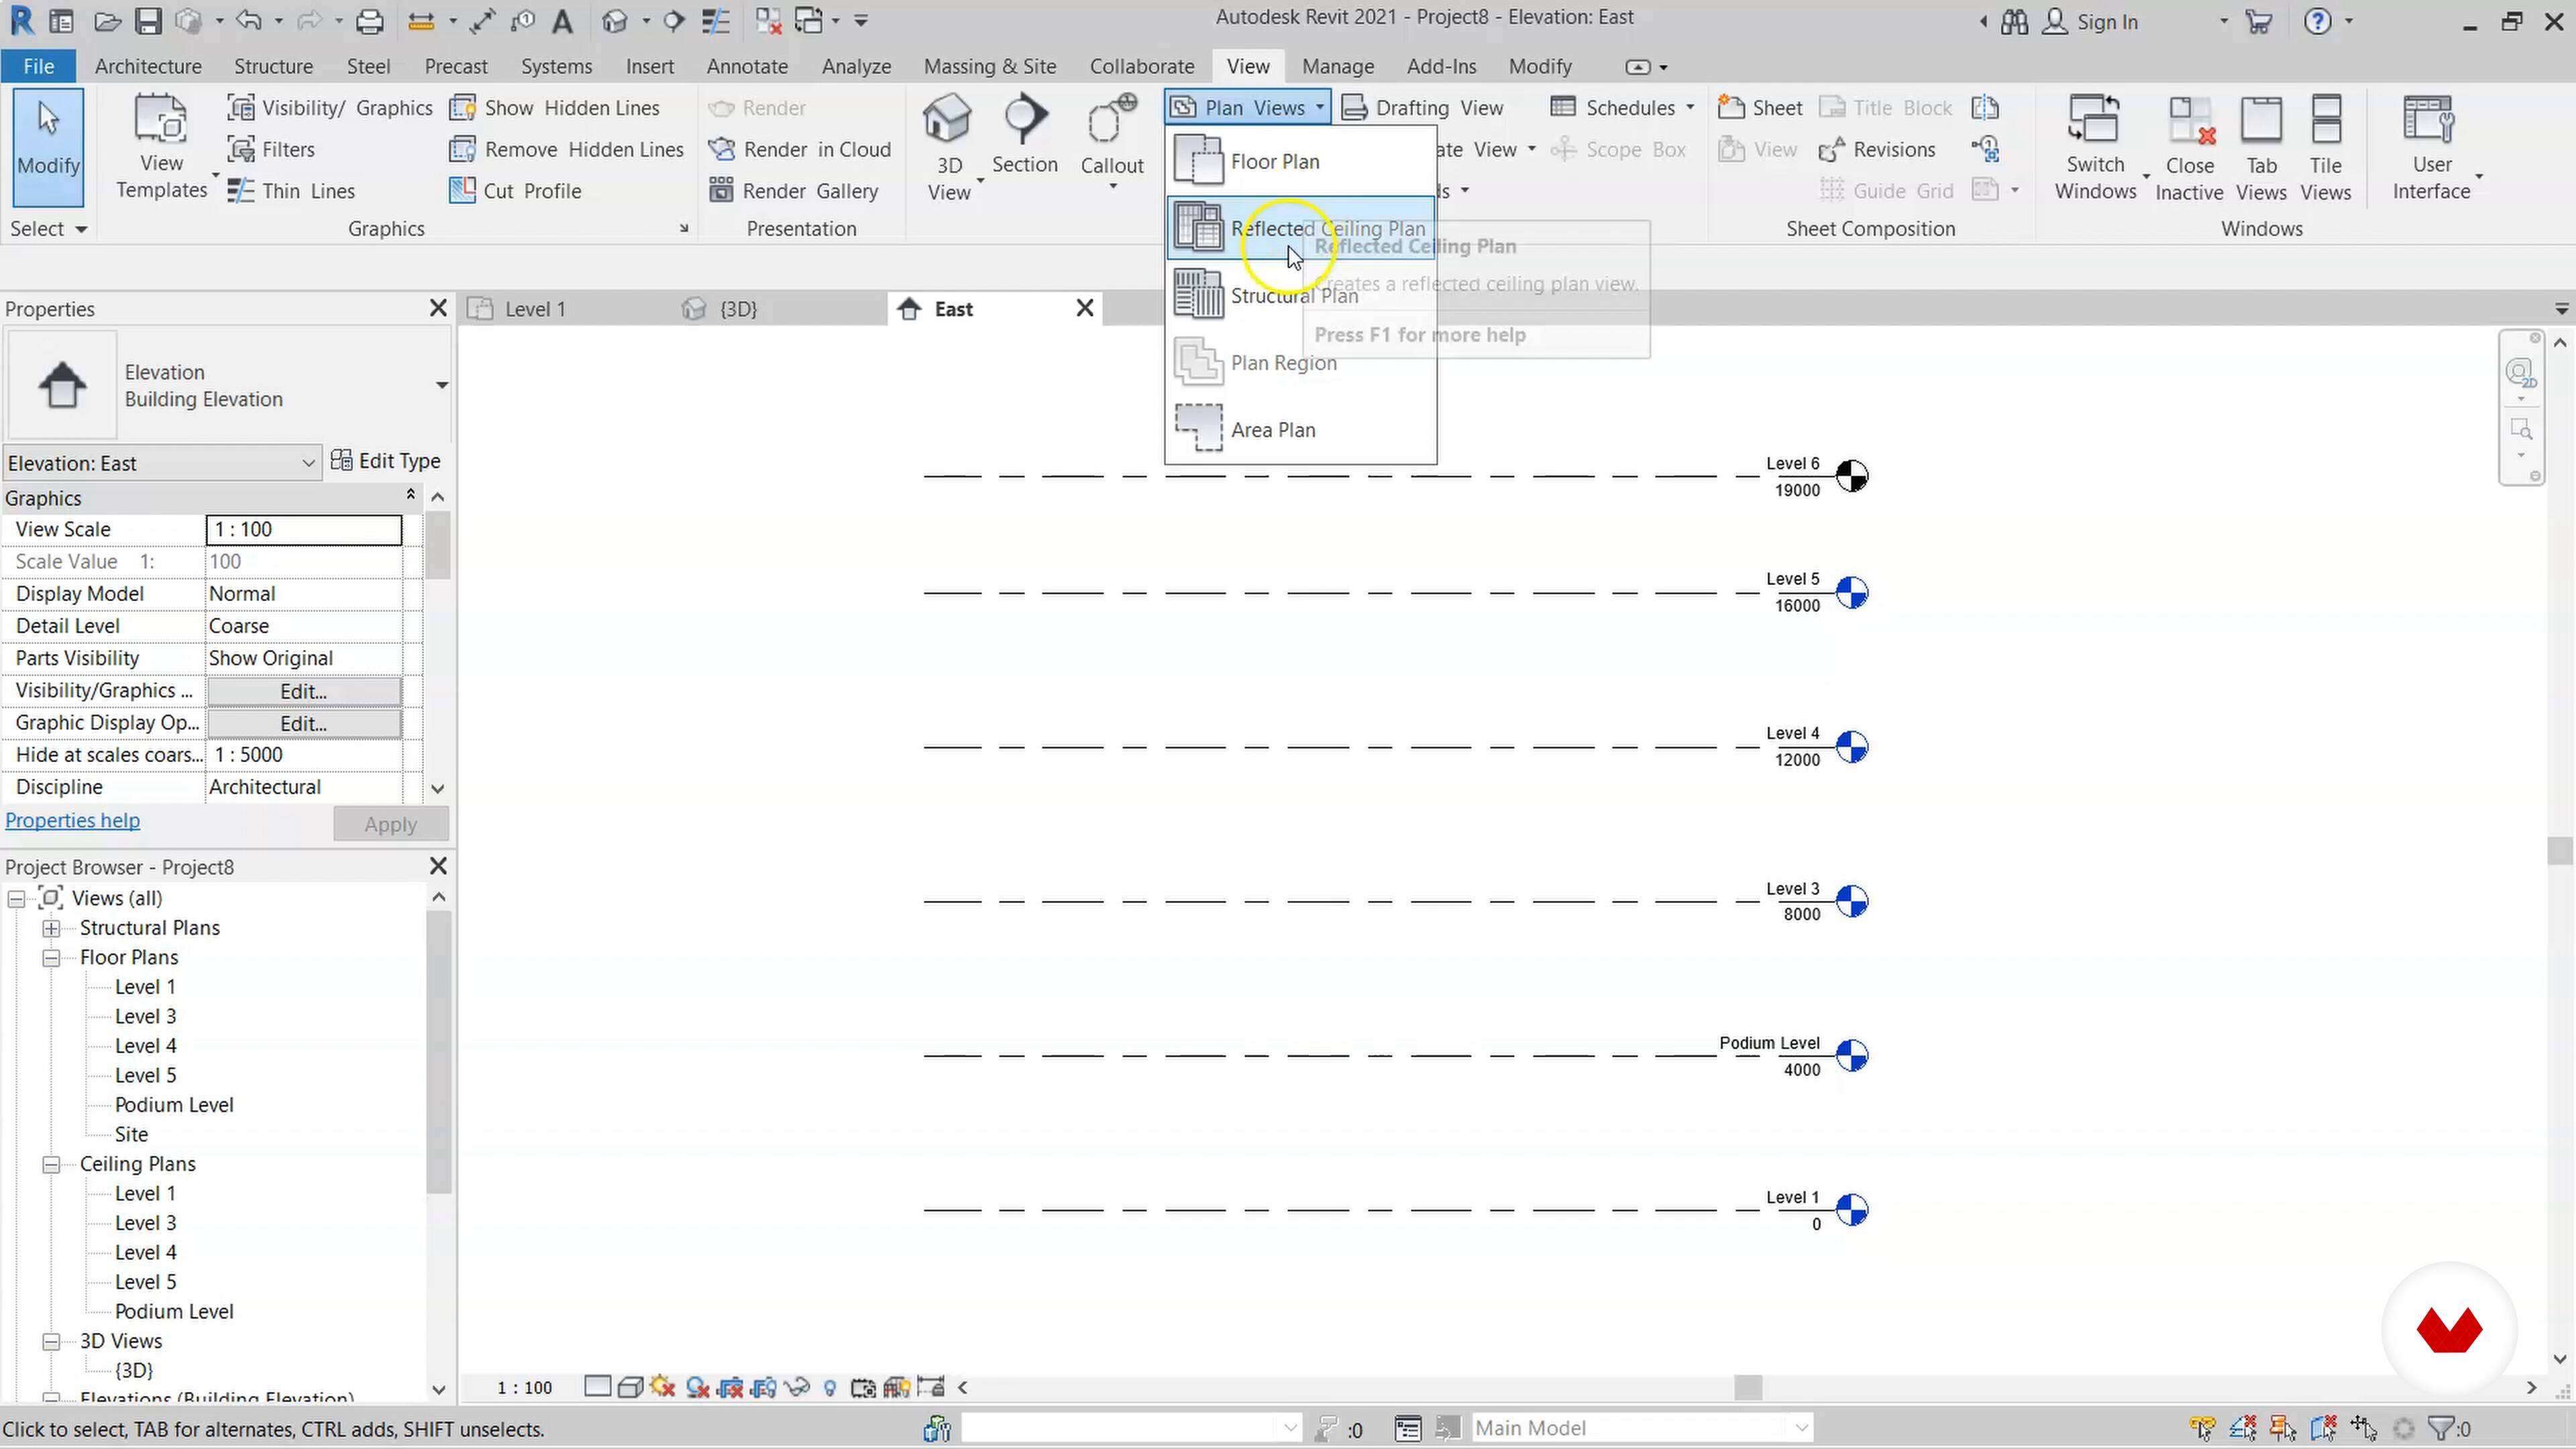This screenshot has width=2576, height=1449.
Task: Open the Default 3D View from quick access
Action: pyautogui.click(x=616, y=21)
